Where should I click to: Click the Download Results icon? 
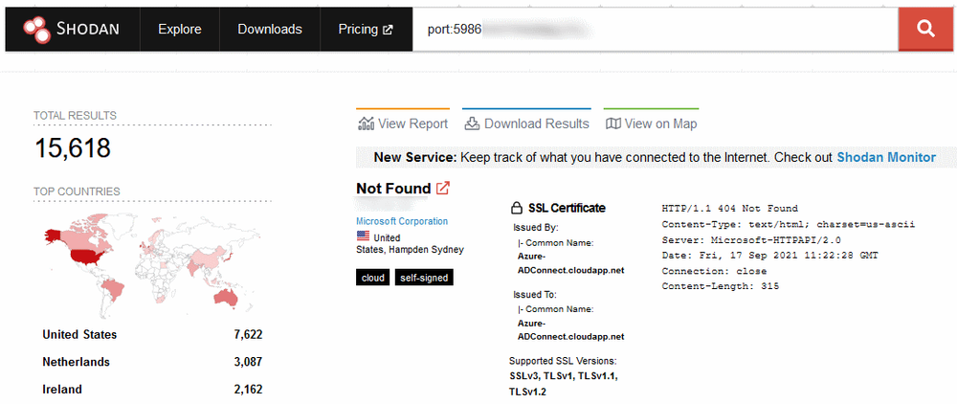(472, 123)
